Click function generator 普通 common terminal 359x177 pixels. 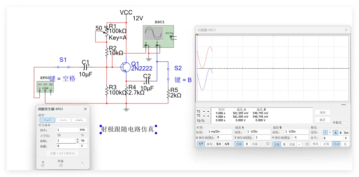pos(61,165)
